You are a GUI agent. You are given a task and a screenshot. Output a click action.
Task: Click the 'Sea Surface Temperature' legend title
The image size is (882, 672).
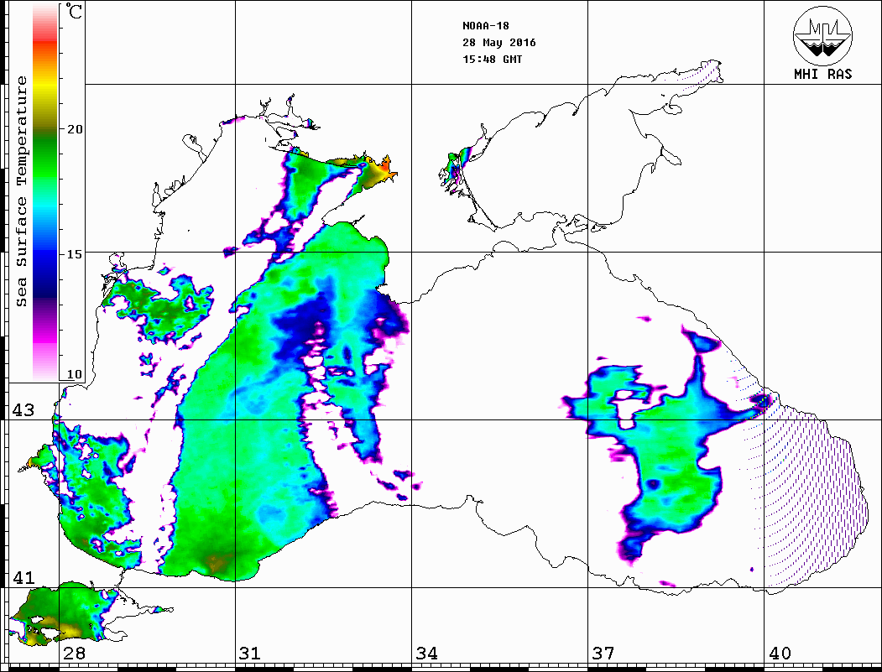[21, 191]
